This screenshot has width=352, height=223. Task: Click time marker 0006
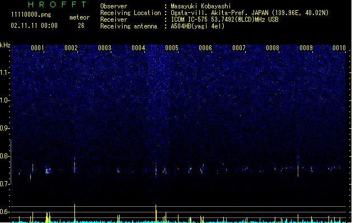(205, 48)
